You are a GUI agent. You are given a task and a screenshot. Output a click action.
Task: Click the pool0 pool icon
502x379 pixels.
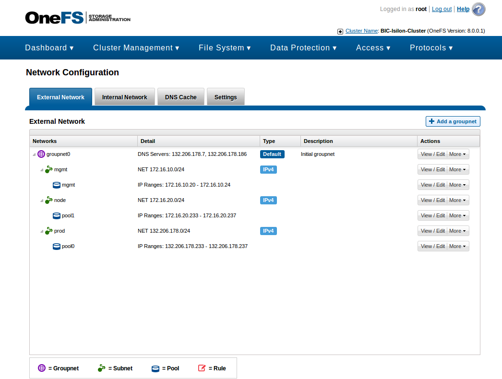[x=56, y=246]
